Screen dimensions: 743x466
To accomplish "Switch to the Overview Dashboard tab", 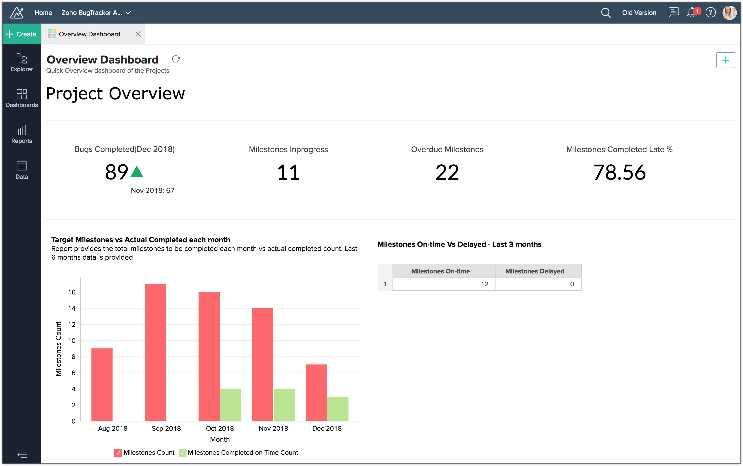I will [x=89, y=34].
